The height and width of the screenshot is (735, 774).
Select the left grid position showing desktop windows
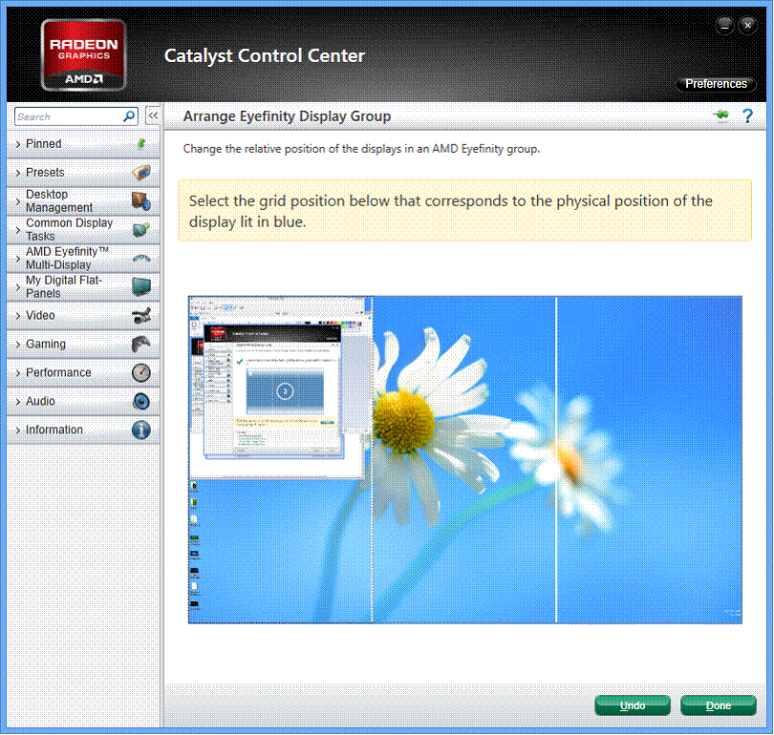click(280, 459)
